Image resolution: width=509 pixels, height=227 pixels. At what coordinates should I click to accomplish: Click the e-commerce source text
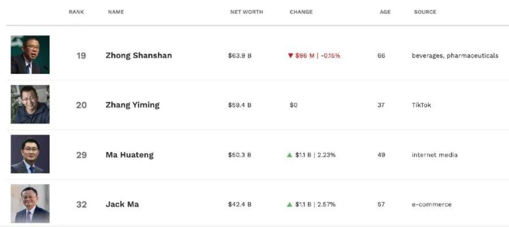(431, 205)
